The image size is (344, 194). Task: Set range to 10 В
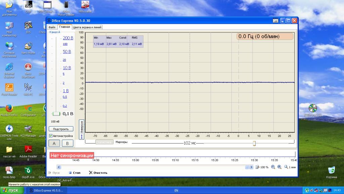click(67, 68)
